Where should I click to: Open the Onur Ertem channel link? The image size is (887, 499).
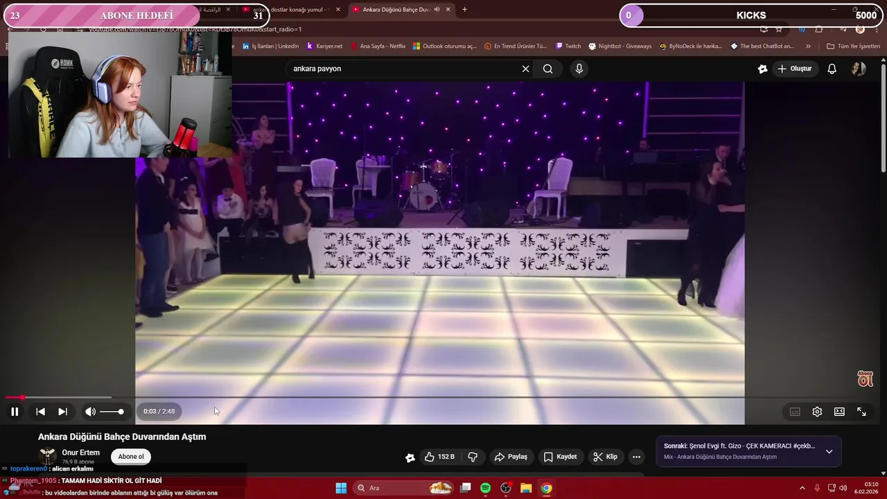point(81,453)
